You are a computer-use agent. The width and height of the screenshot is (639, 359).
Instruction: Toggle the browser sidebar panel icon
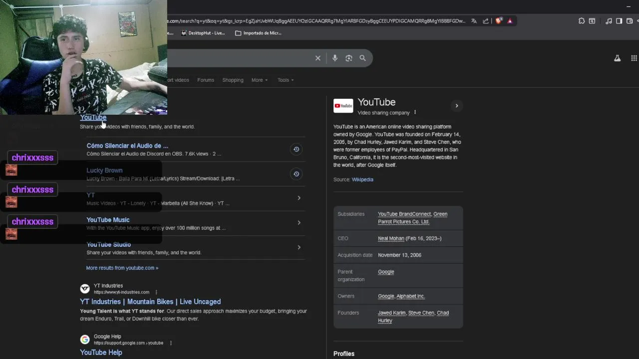pyautogui.click(x=619, y=21)
